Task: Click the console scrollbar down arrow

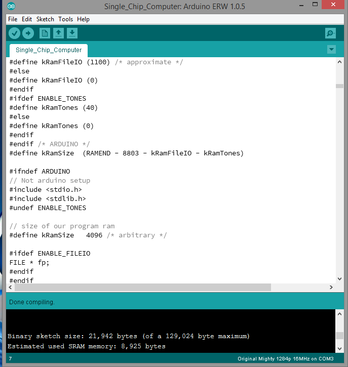Action: (x=339, y=349)
